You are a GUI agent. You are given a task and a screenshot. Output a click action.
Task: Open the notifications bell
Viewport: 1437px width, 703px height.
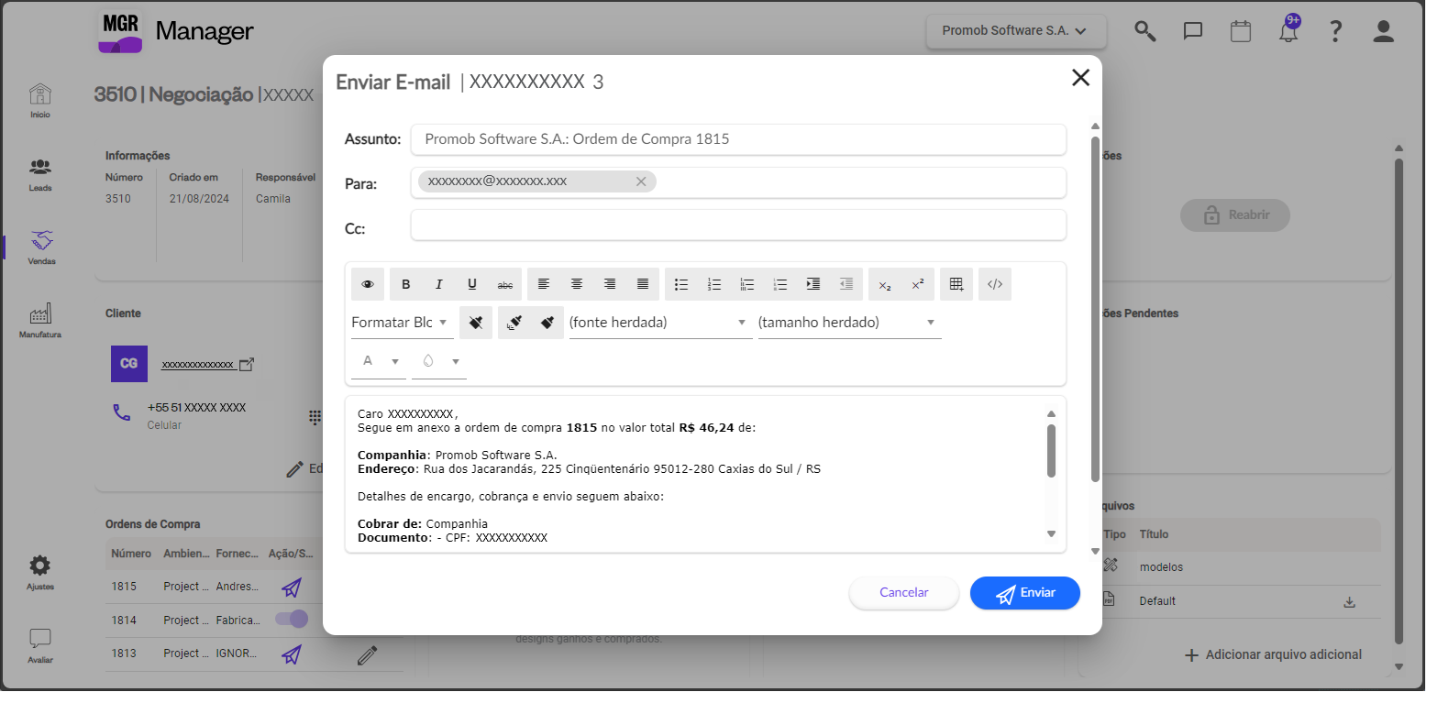1288,30
